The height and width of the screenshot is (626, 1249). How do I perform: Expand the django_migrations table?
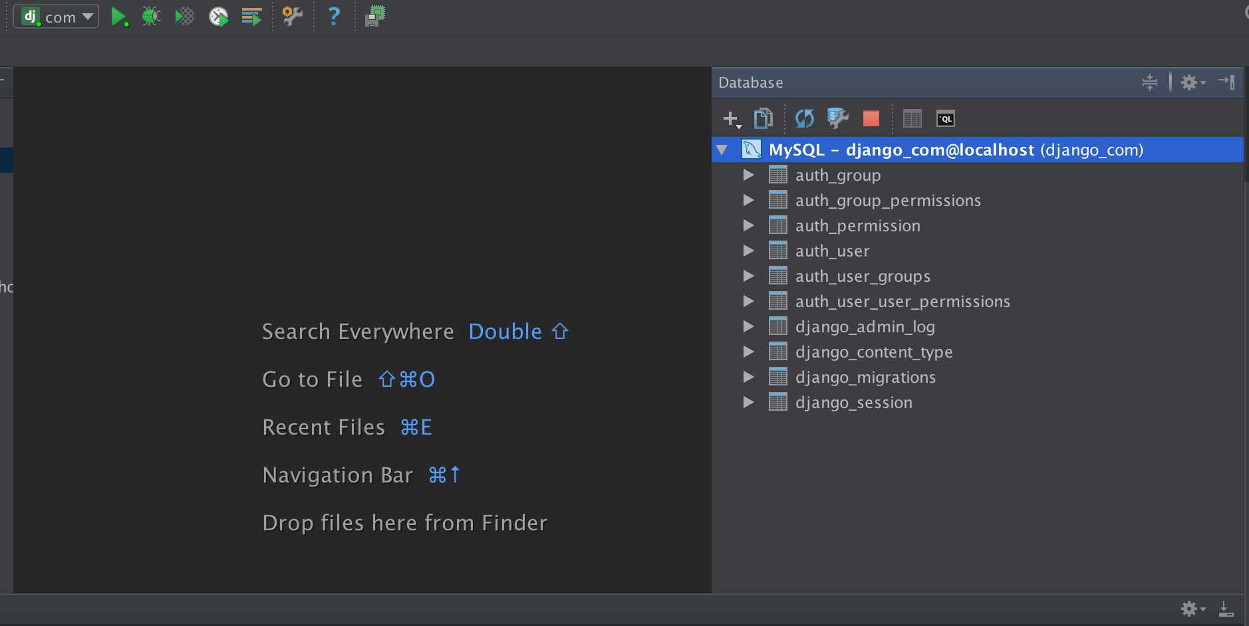tap(748, 377)
